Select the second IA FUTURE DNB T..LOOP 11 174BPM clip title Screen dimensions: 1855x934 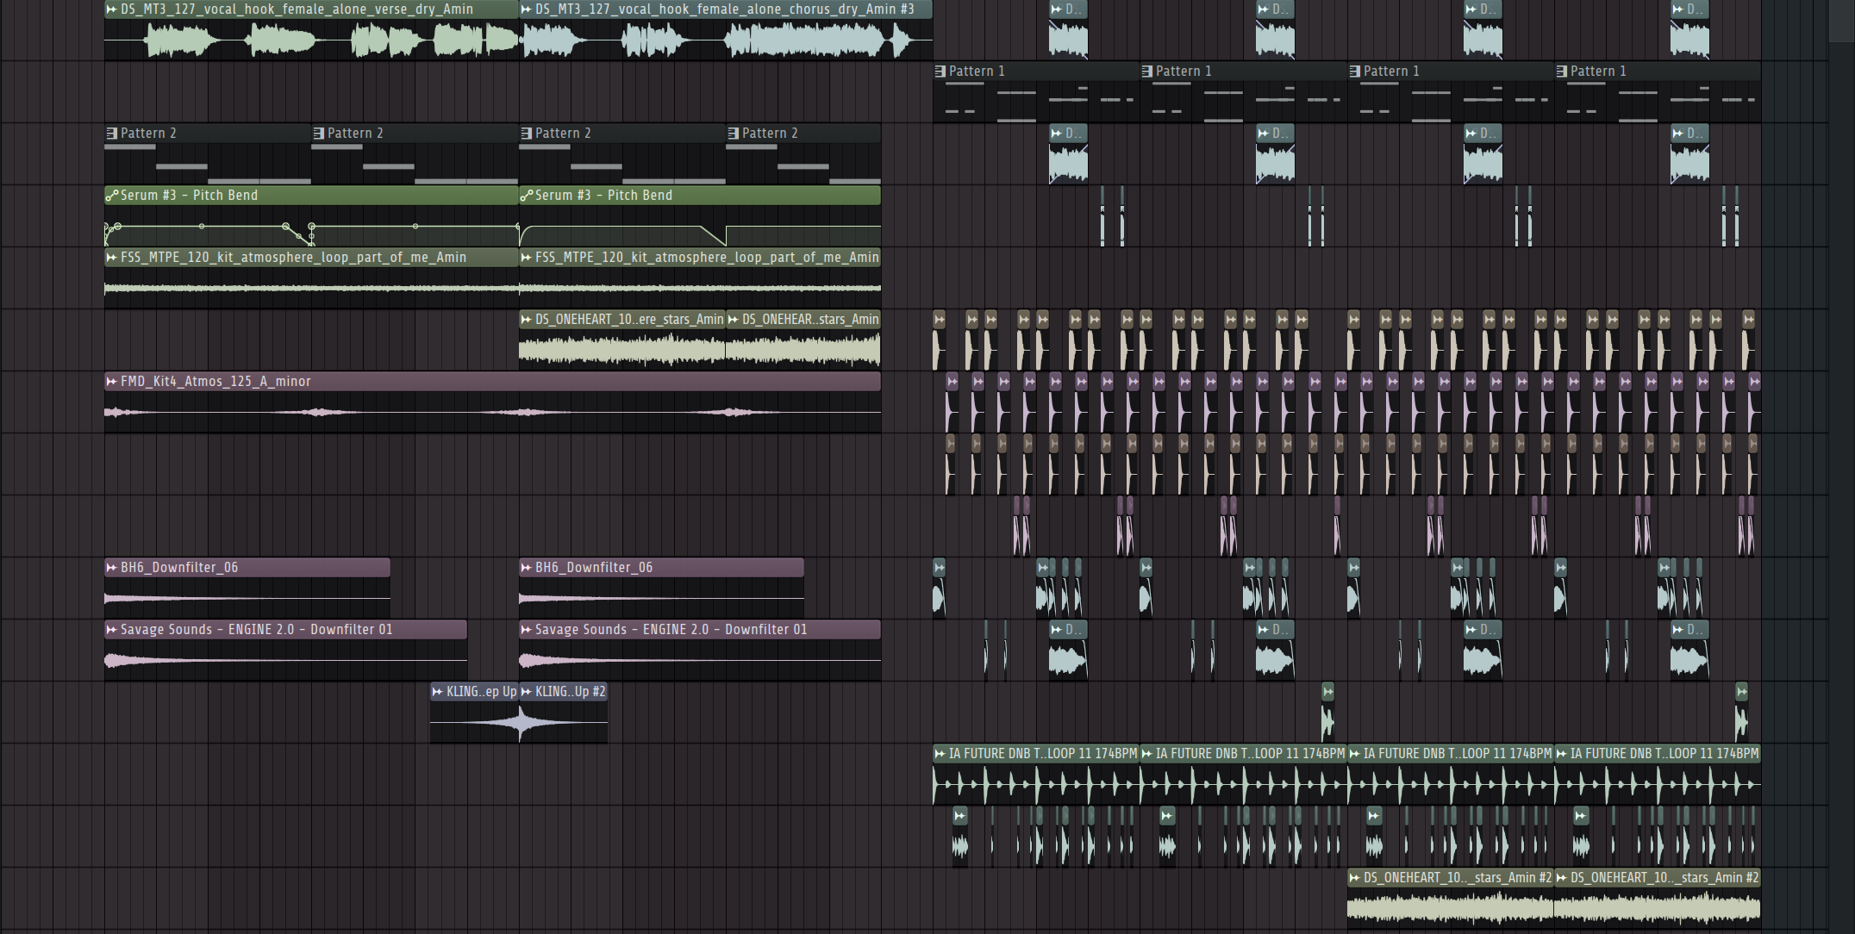tap(1250, 754)
